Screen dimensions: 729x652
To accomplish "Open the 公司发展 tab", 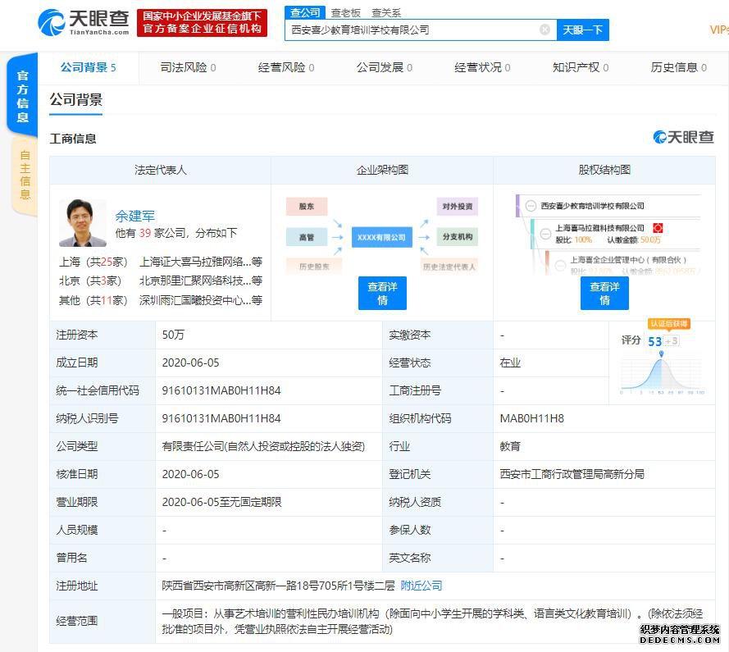I will (x=384, y=67).
